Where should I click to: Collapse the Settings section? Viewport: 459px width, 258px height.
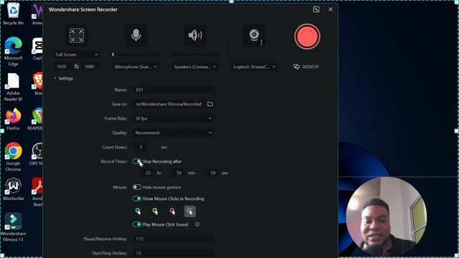[x=63, y=78]
